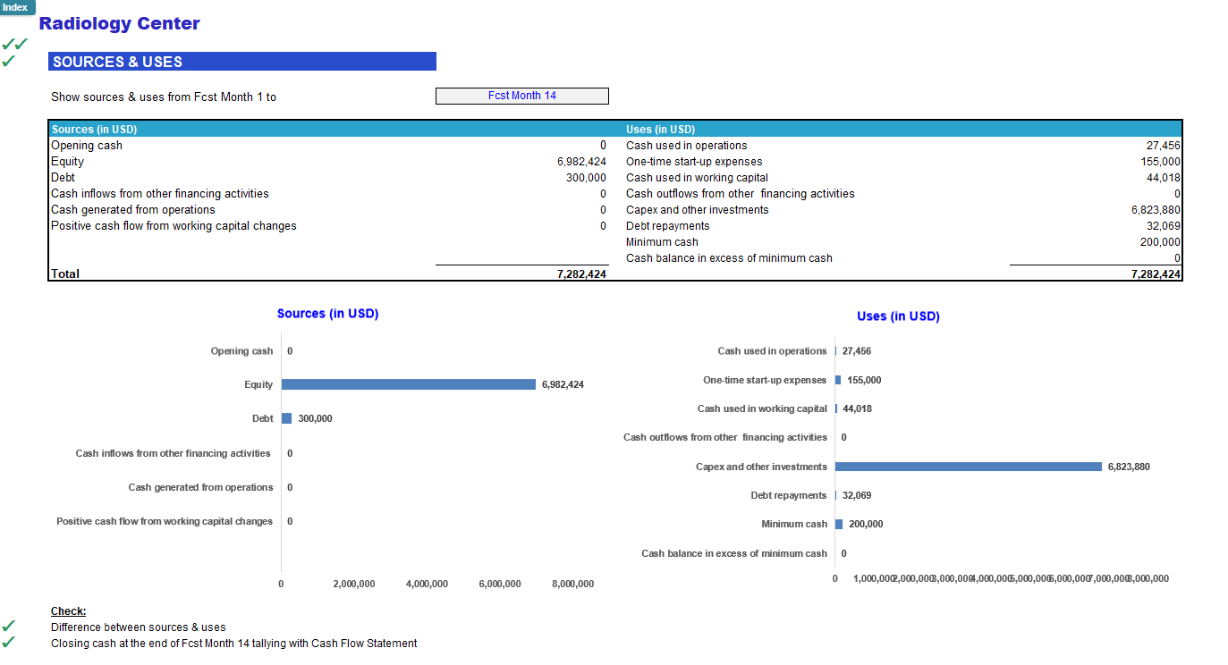Click the 'Sources (in USD)' chart title
1228x665 pixels.
pos(327,314)
